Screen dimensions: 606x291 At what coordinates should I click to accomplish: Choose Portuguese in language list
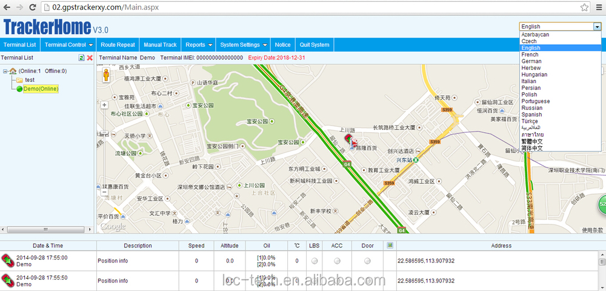coord(560,101)
